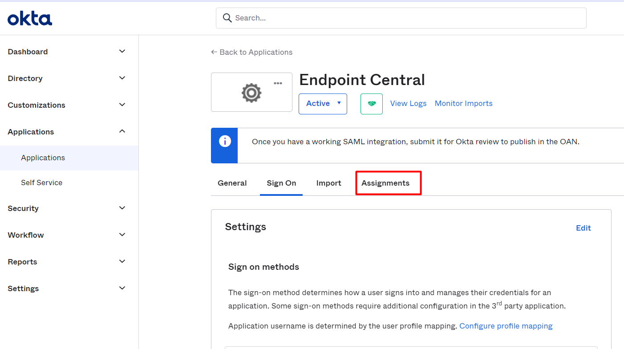Screen dimensions: 624x349
Task: Click inside the Search input field
Action: (x=401, y=18)
